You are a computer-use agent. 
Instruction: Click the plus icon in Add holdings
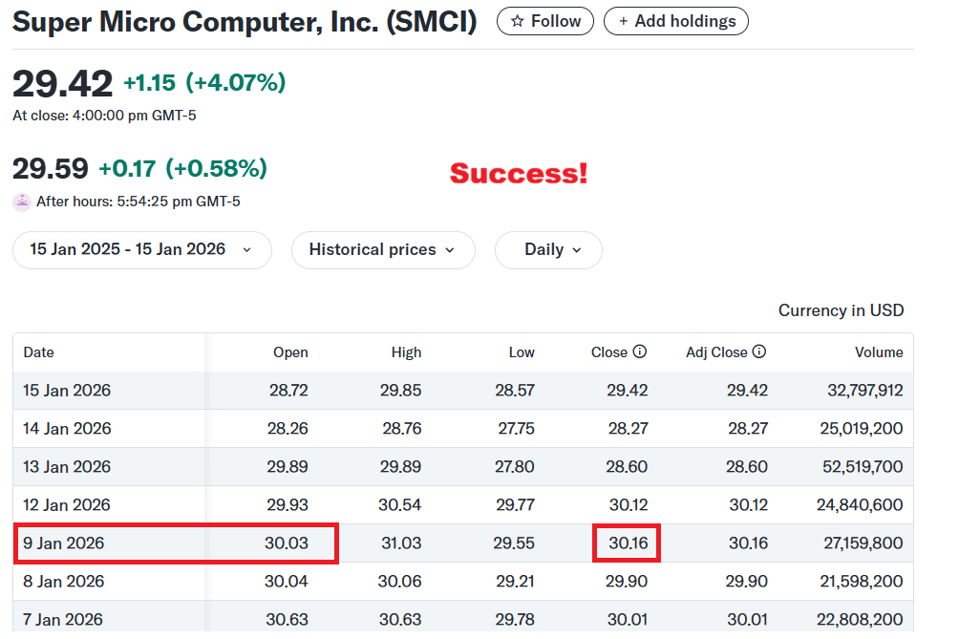click(624, 21)
